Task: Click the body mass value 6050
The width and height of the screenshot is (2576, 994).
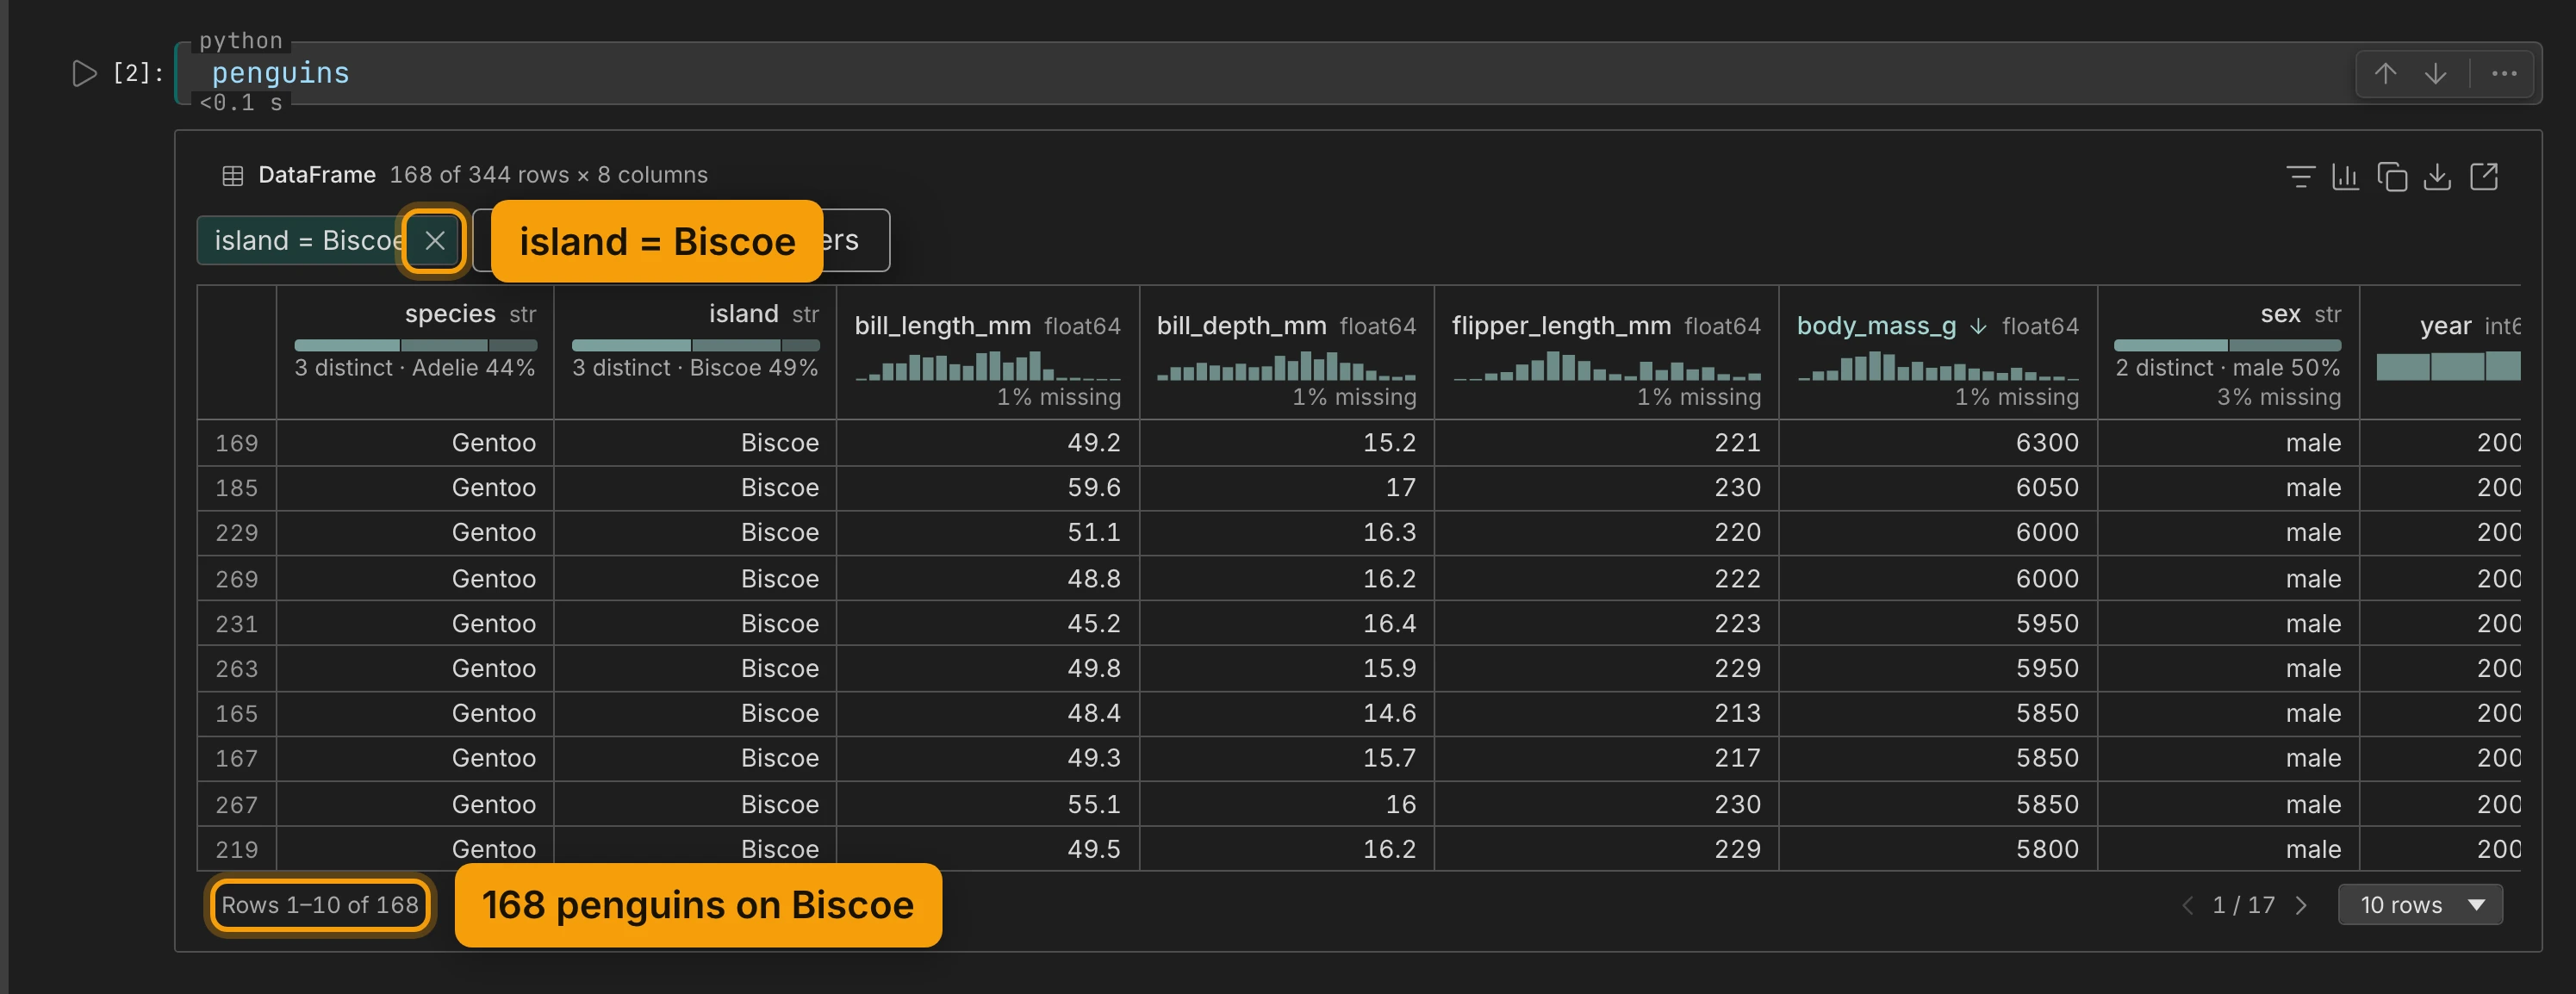Action: tap(2047, 488)
